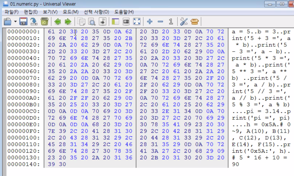Open the 보기(V) menu

coord(50,12)
